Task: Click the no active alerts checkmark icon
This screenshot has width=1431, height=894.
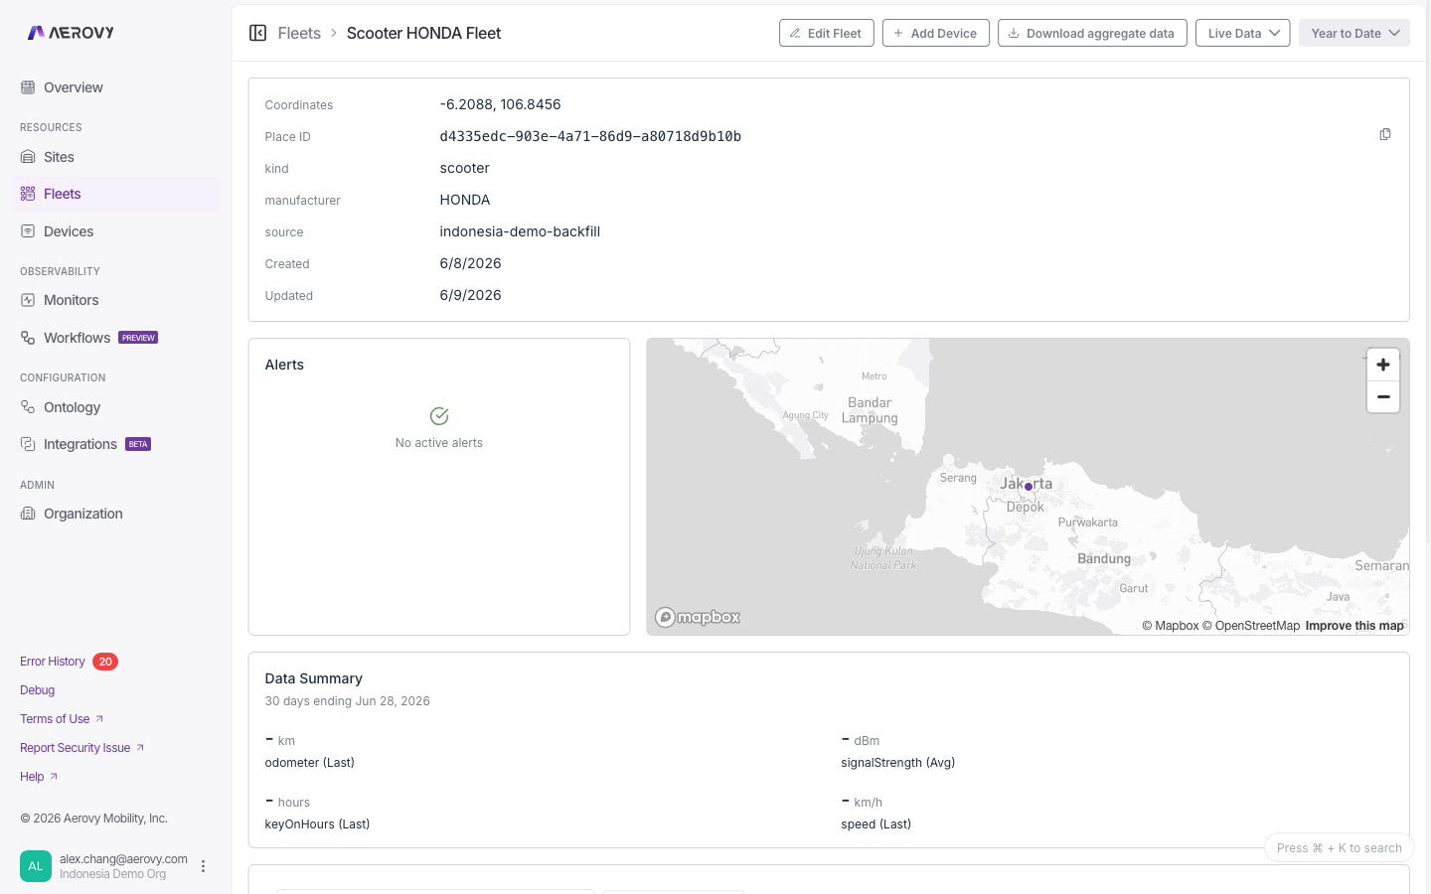Action: (439, 416)
